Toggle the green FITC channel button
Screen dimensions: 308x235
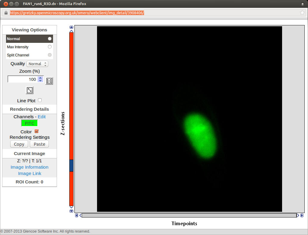[30, 123]
